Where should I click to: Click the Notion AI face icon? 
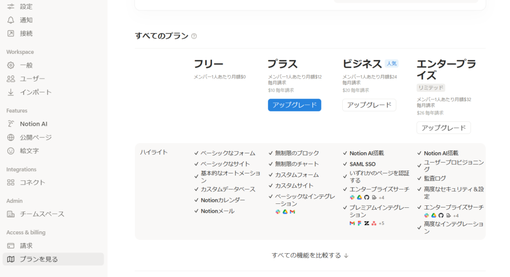click(x=11, y=124)
